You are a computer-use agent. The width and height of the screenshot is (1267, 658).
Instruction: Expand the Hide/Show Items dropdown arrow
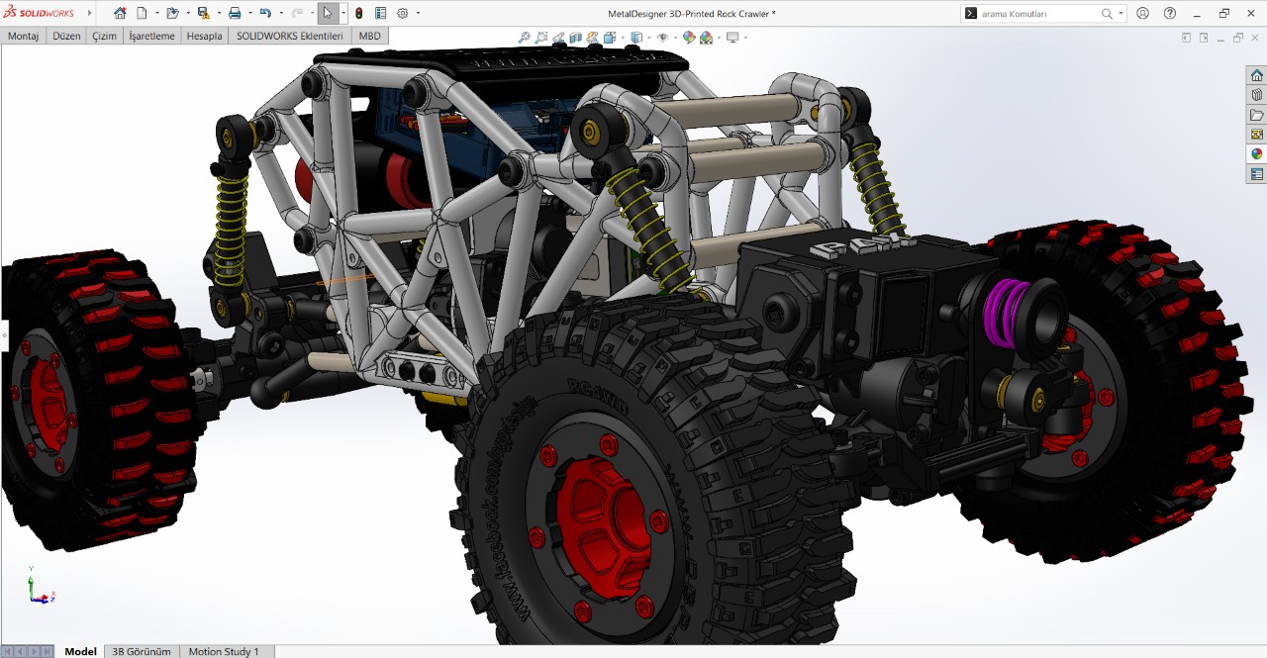(x=675, y=38)
